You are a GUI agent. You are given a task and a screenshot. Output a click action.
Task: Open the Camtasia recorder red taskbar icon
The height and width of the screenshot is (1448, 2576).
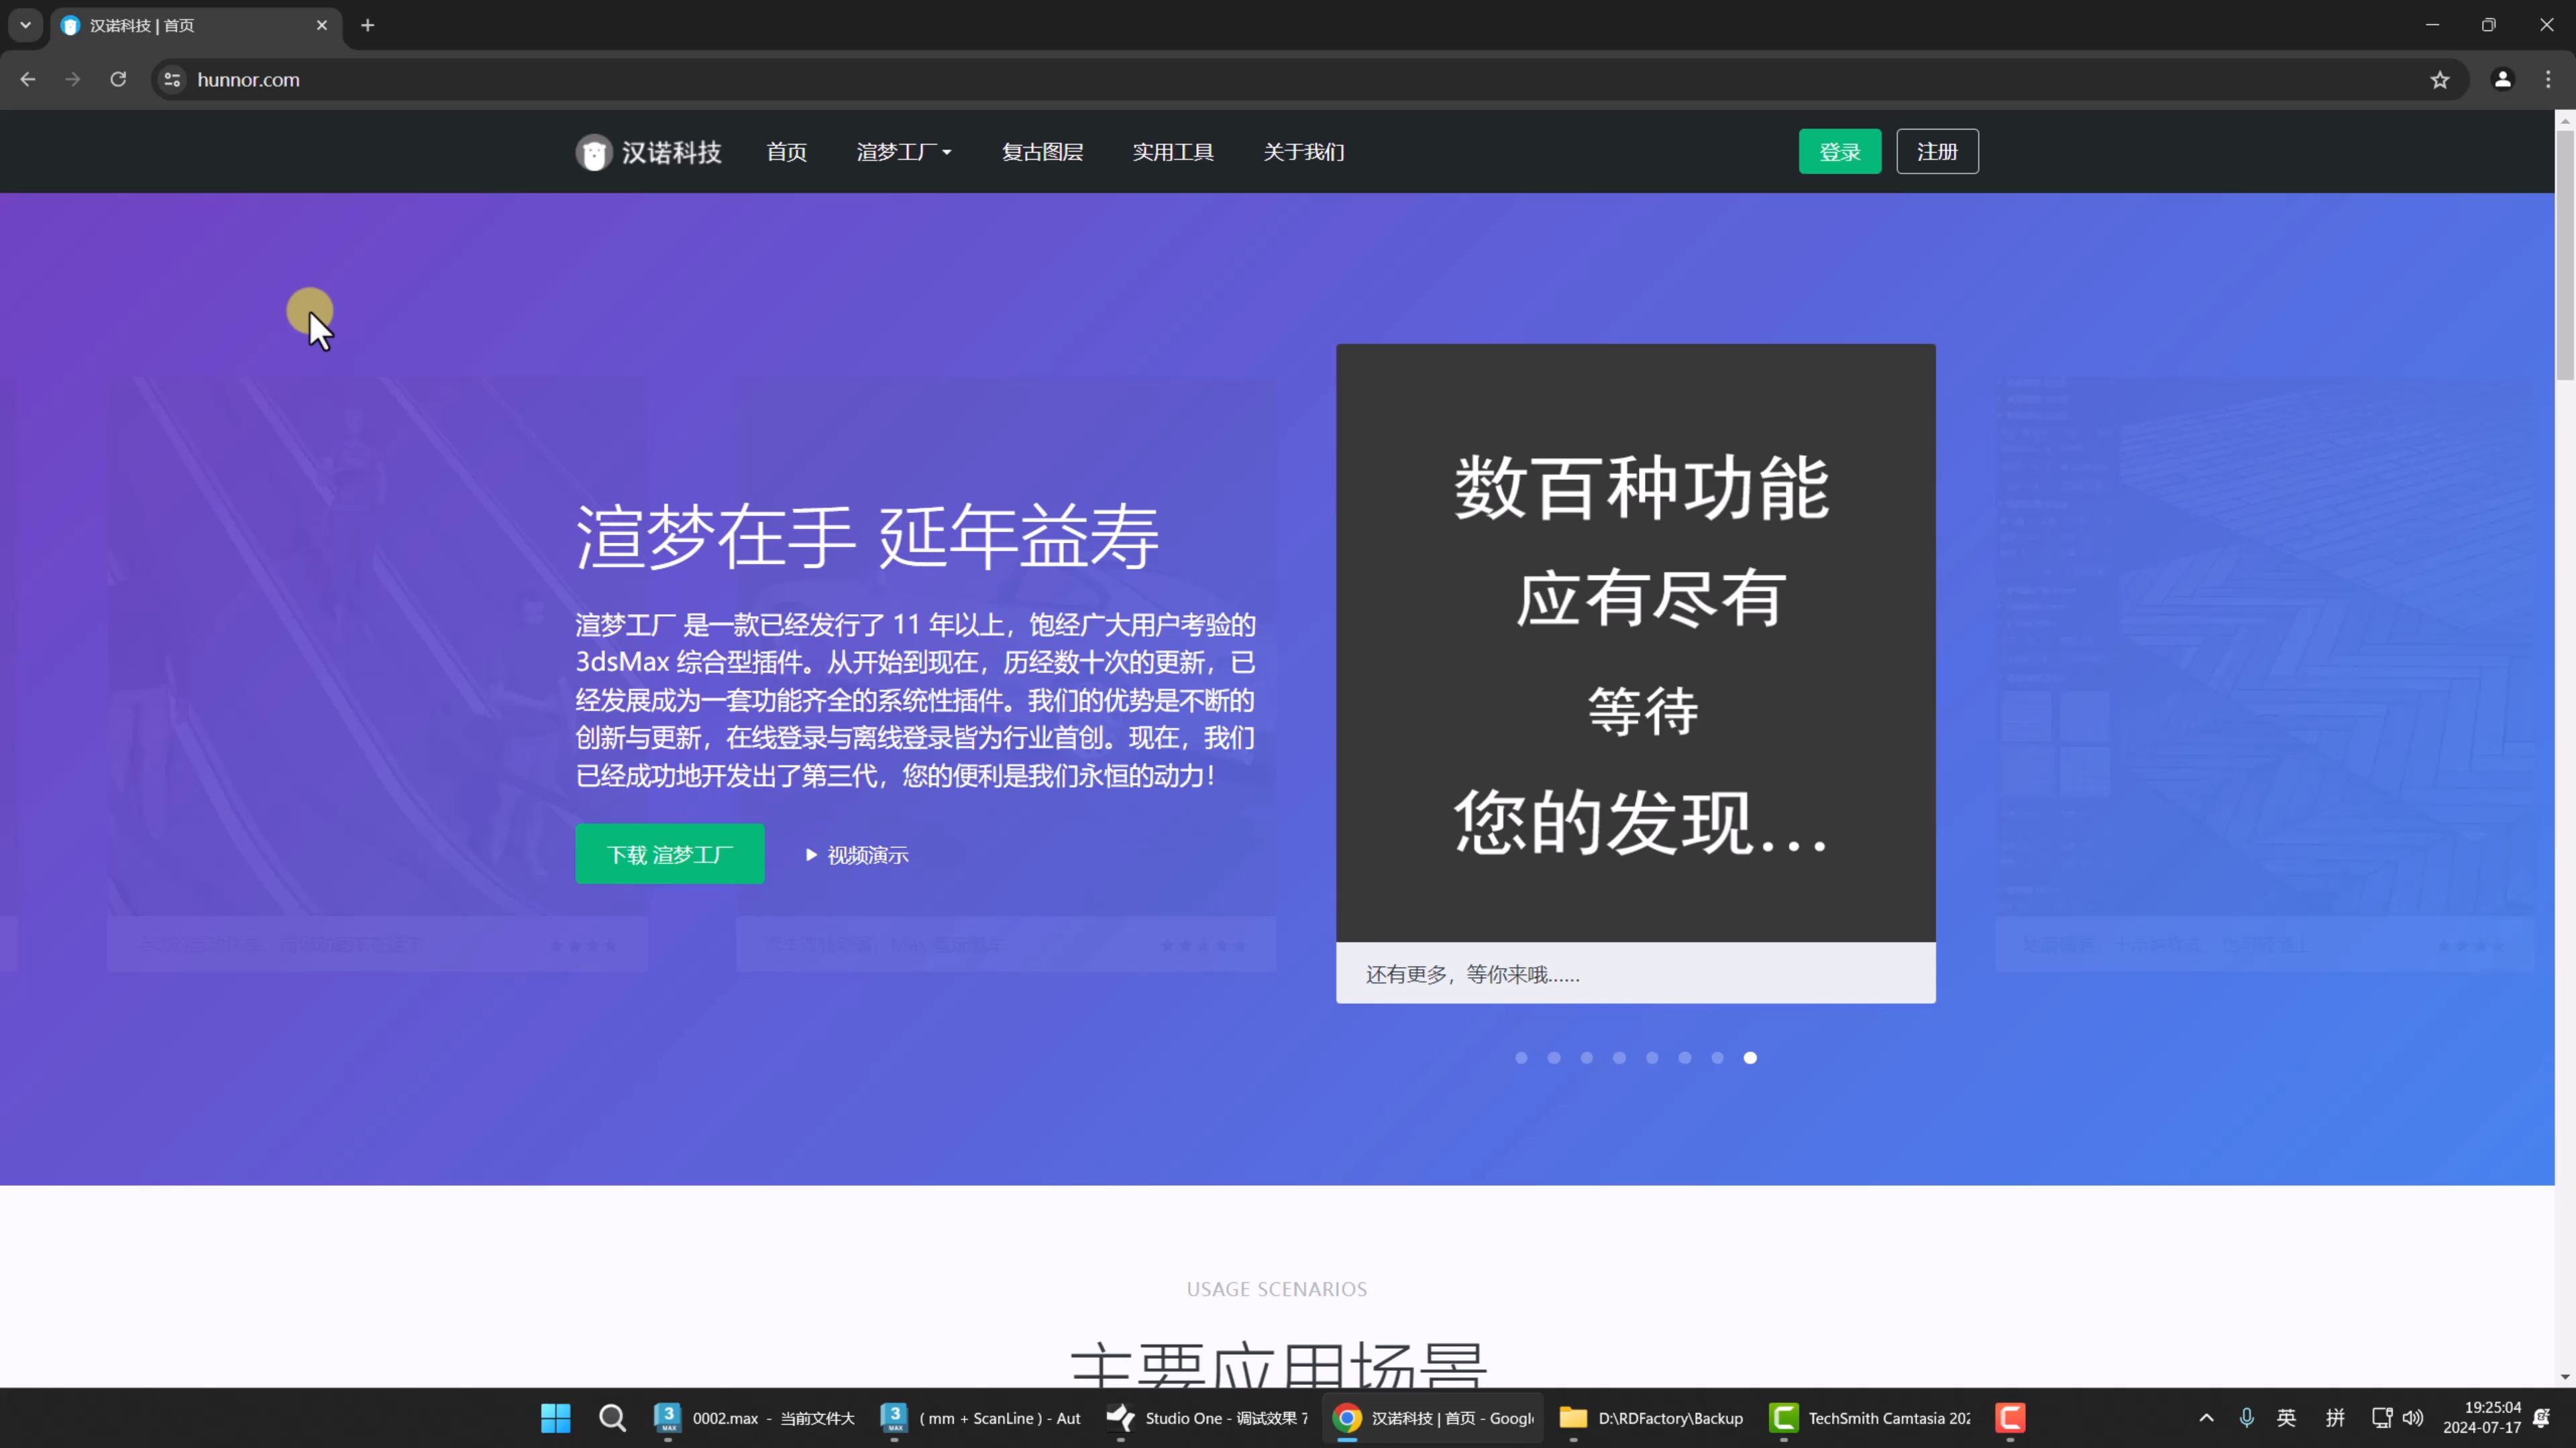pyautogui.click(x=2010, y=1417)
